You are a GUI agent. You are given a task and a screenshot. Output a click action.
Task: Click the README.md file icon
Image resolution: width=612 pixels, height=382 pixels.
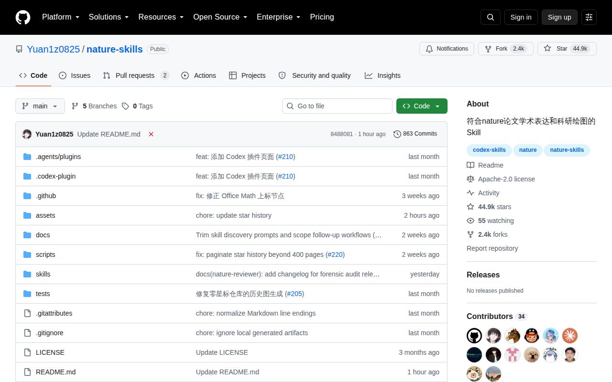coord(27,372)
